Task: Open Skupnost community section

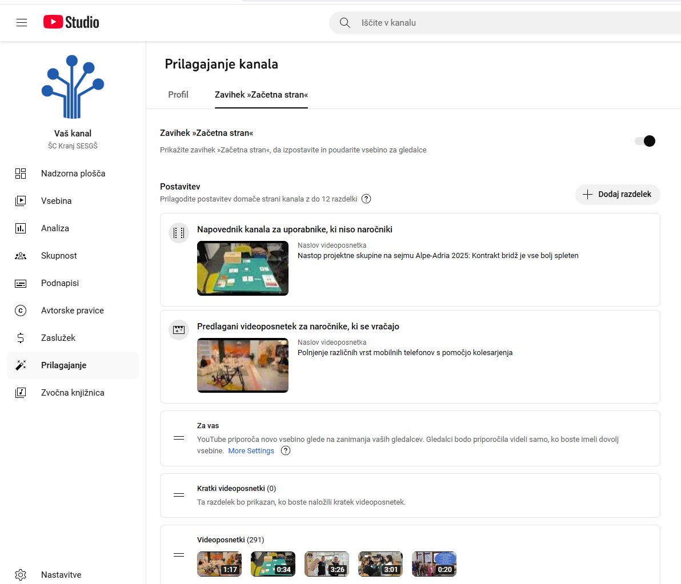Action: point(58,256)
